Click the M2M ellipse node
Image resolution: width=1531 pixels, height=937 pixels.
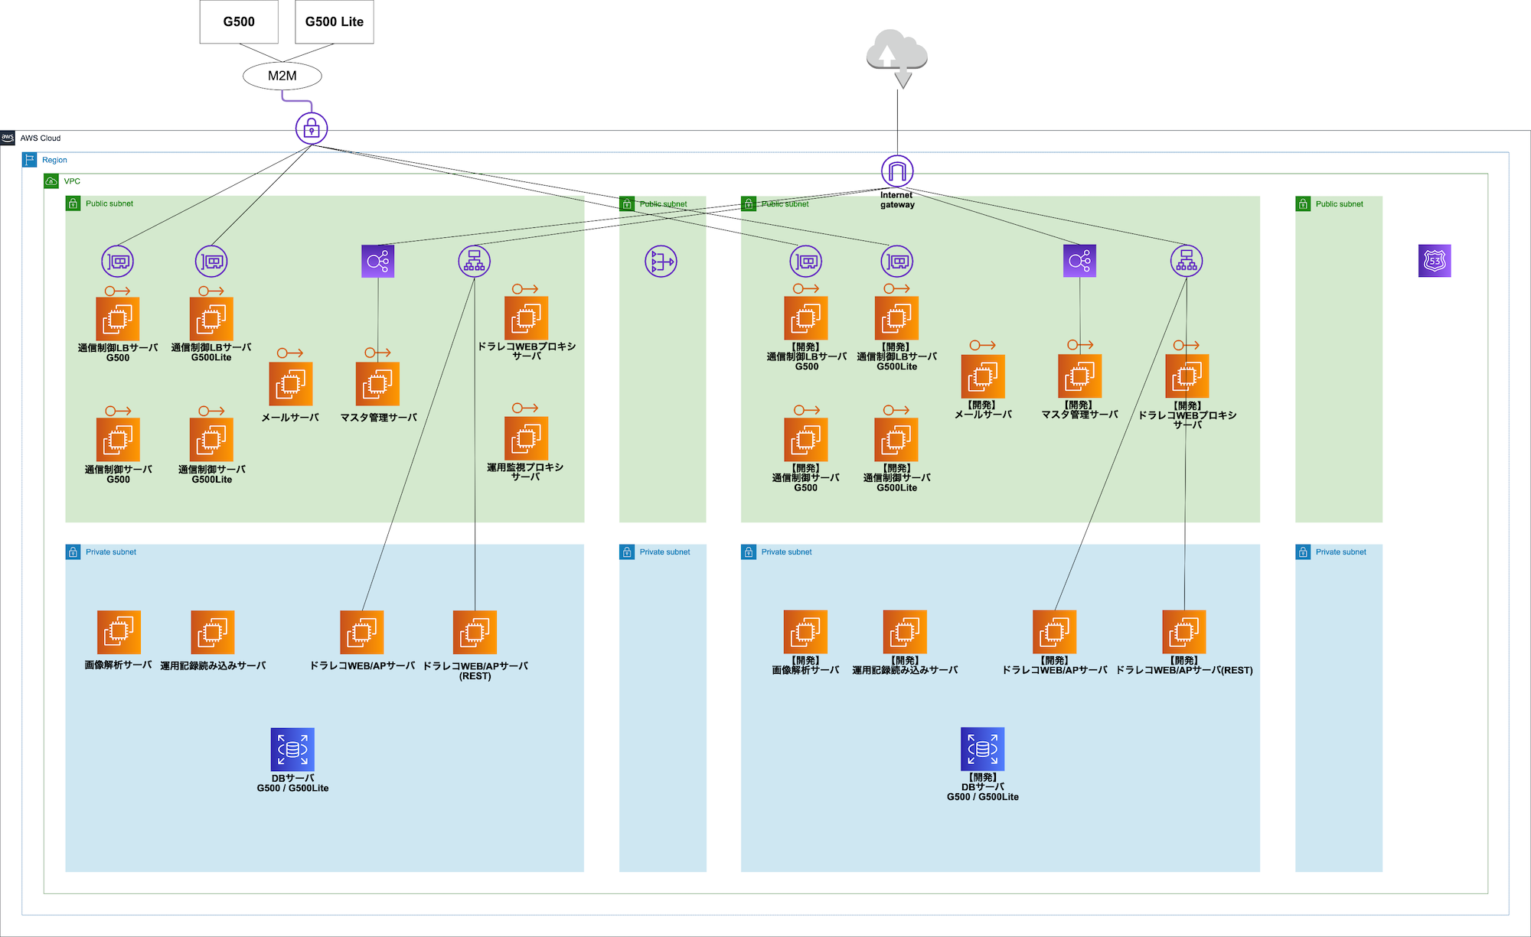(282, 76)
